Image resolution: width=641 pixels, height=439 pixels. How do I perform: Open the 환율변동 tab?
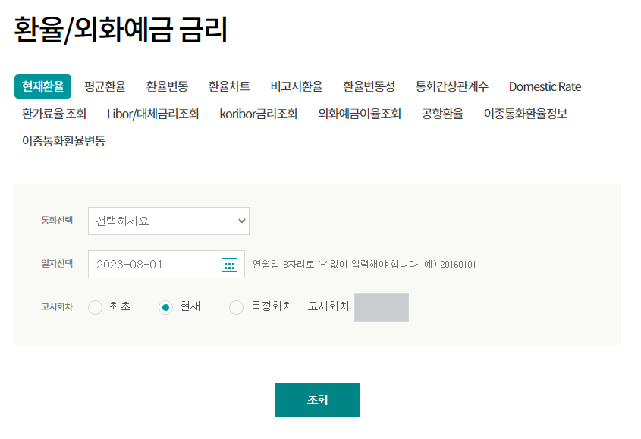click(167, 86)
